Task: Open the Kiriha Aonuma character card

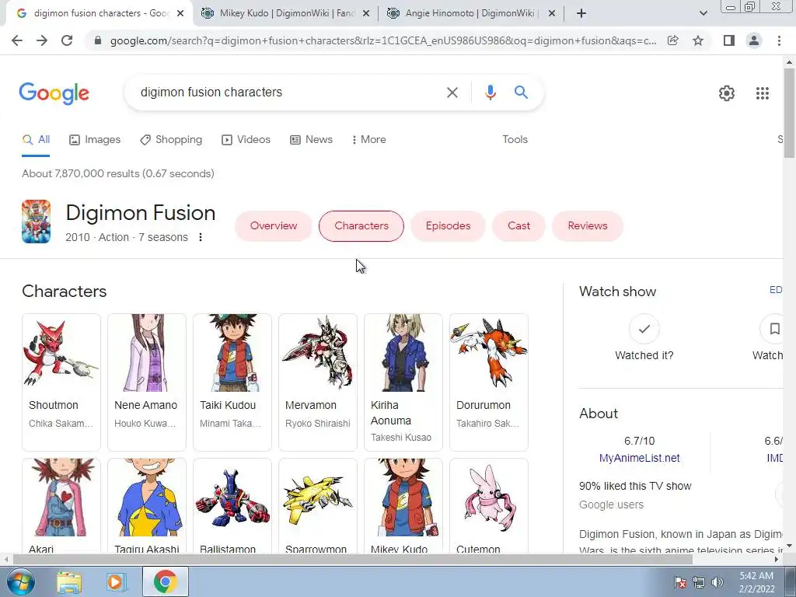Action: click(403, 382)
